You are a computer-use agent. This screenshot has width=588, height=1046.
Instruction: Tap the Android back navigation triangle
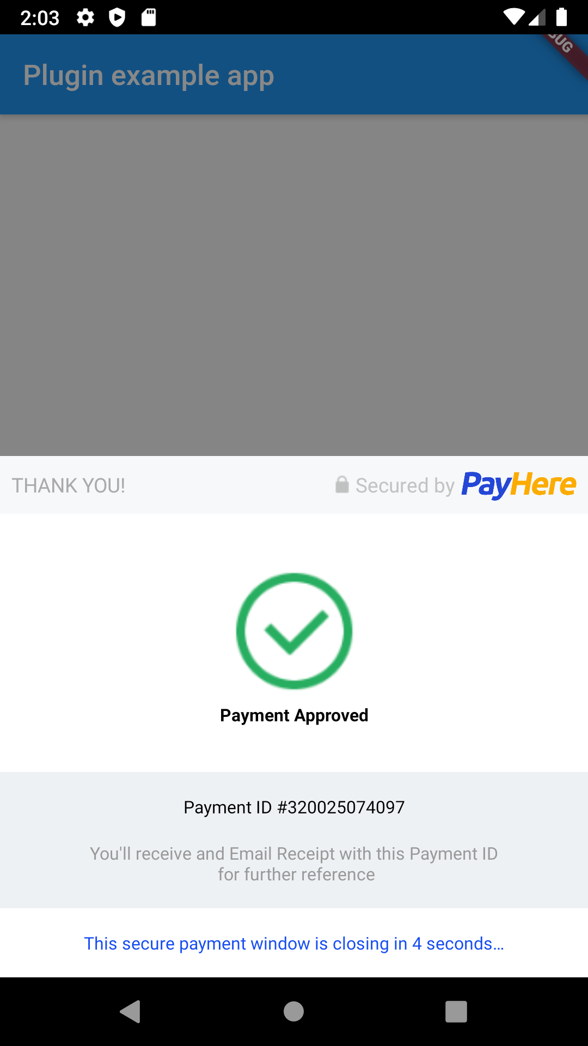coord(131,1012)
